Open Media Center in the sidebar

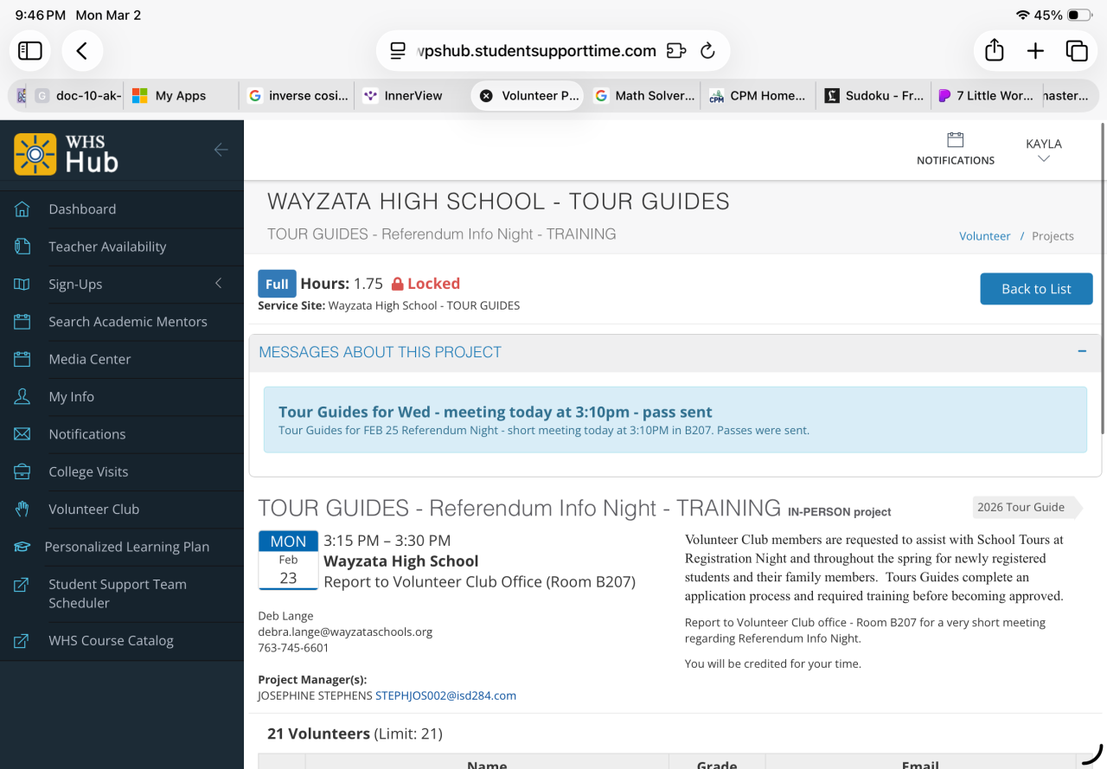[x=90, y=359]
